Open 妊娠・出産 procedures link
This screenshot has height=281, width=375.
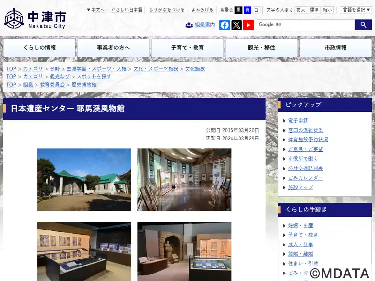pyautogui.click(x=300, y=226)
